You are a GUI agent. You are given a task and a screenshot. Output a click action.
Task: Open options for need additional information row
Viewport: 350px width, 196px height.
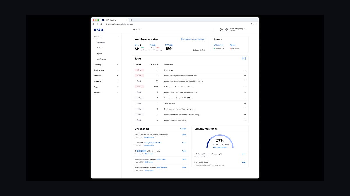(245, 81)
